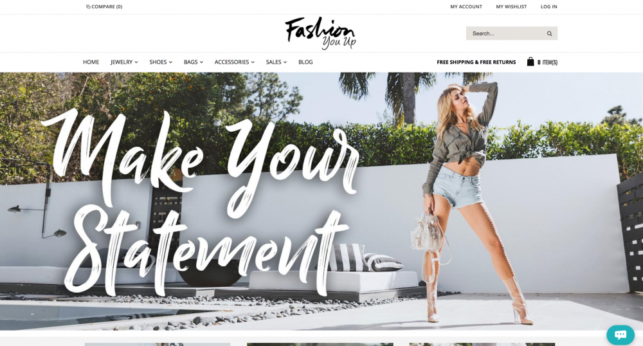Click the Fashion You Up logo
Screen dimensions: 643x346
pyautogui.click(x=320, y=33)
